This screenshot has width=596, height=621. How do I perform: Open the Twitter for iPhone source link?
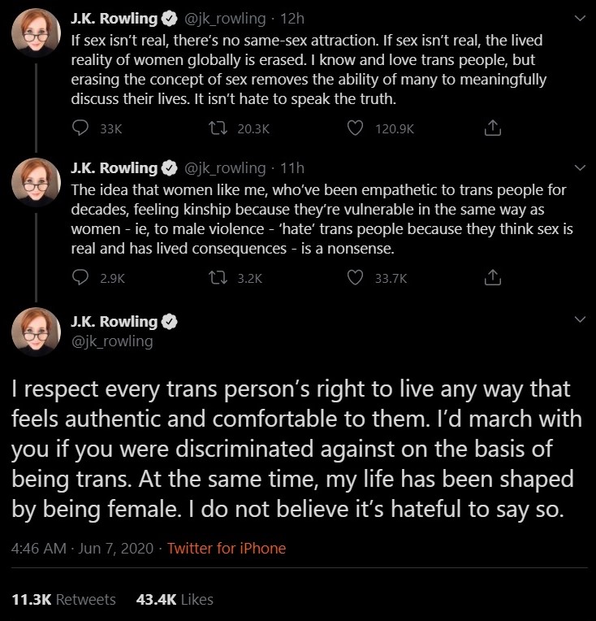pyautogui.click(x=227, y=548)
